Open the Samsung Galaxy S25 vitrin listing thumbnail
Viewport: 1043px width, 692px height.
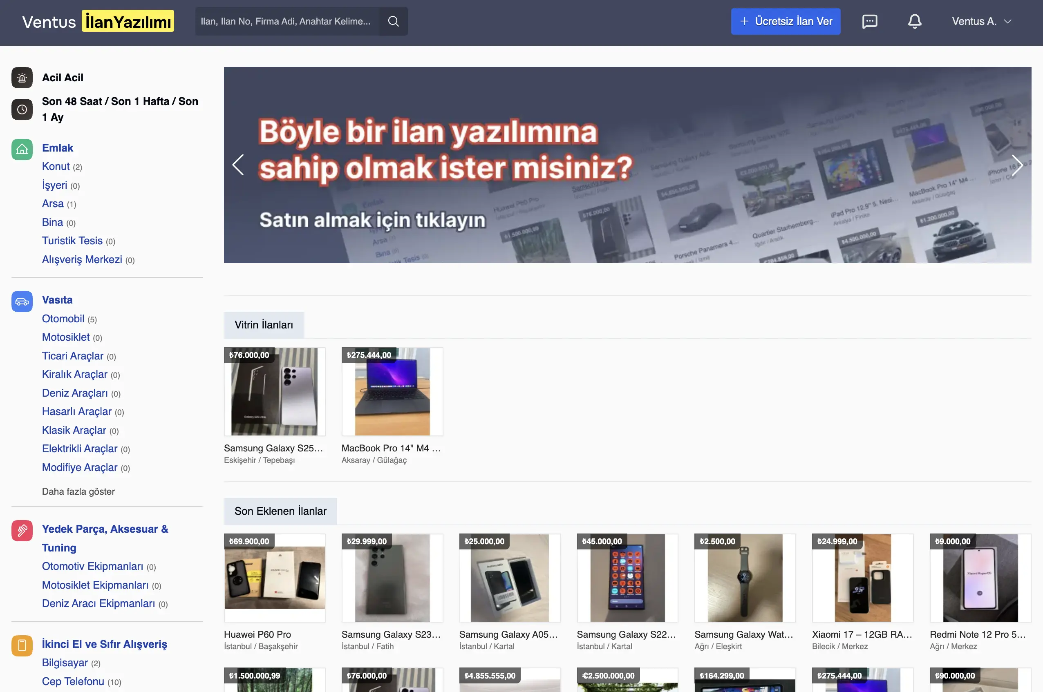(x=274, y=391)
